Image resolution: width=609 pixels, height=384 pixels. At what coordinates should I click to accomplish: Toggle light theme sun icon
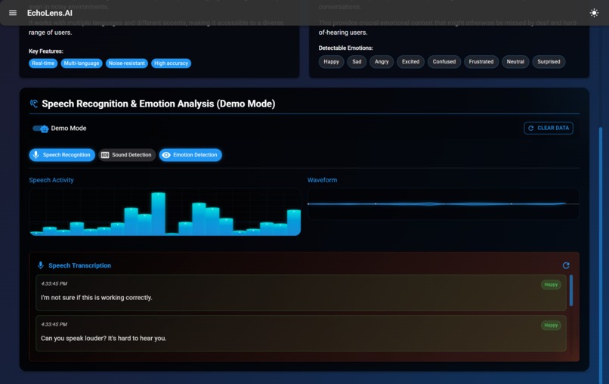pyautogui.click(x=594, y=13)
